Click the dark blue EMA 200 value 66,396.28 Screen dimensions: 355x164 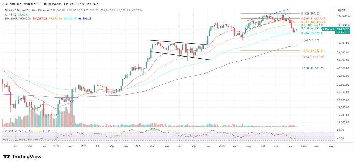click(85, 18)
